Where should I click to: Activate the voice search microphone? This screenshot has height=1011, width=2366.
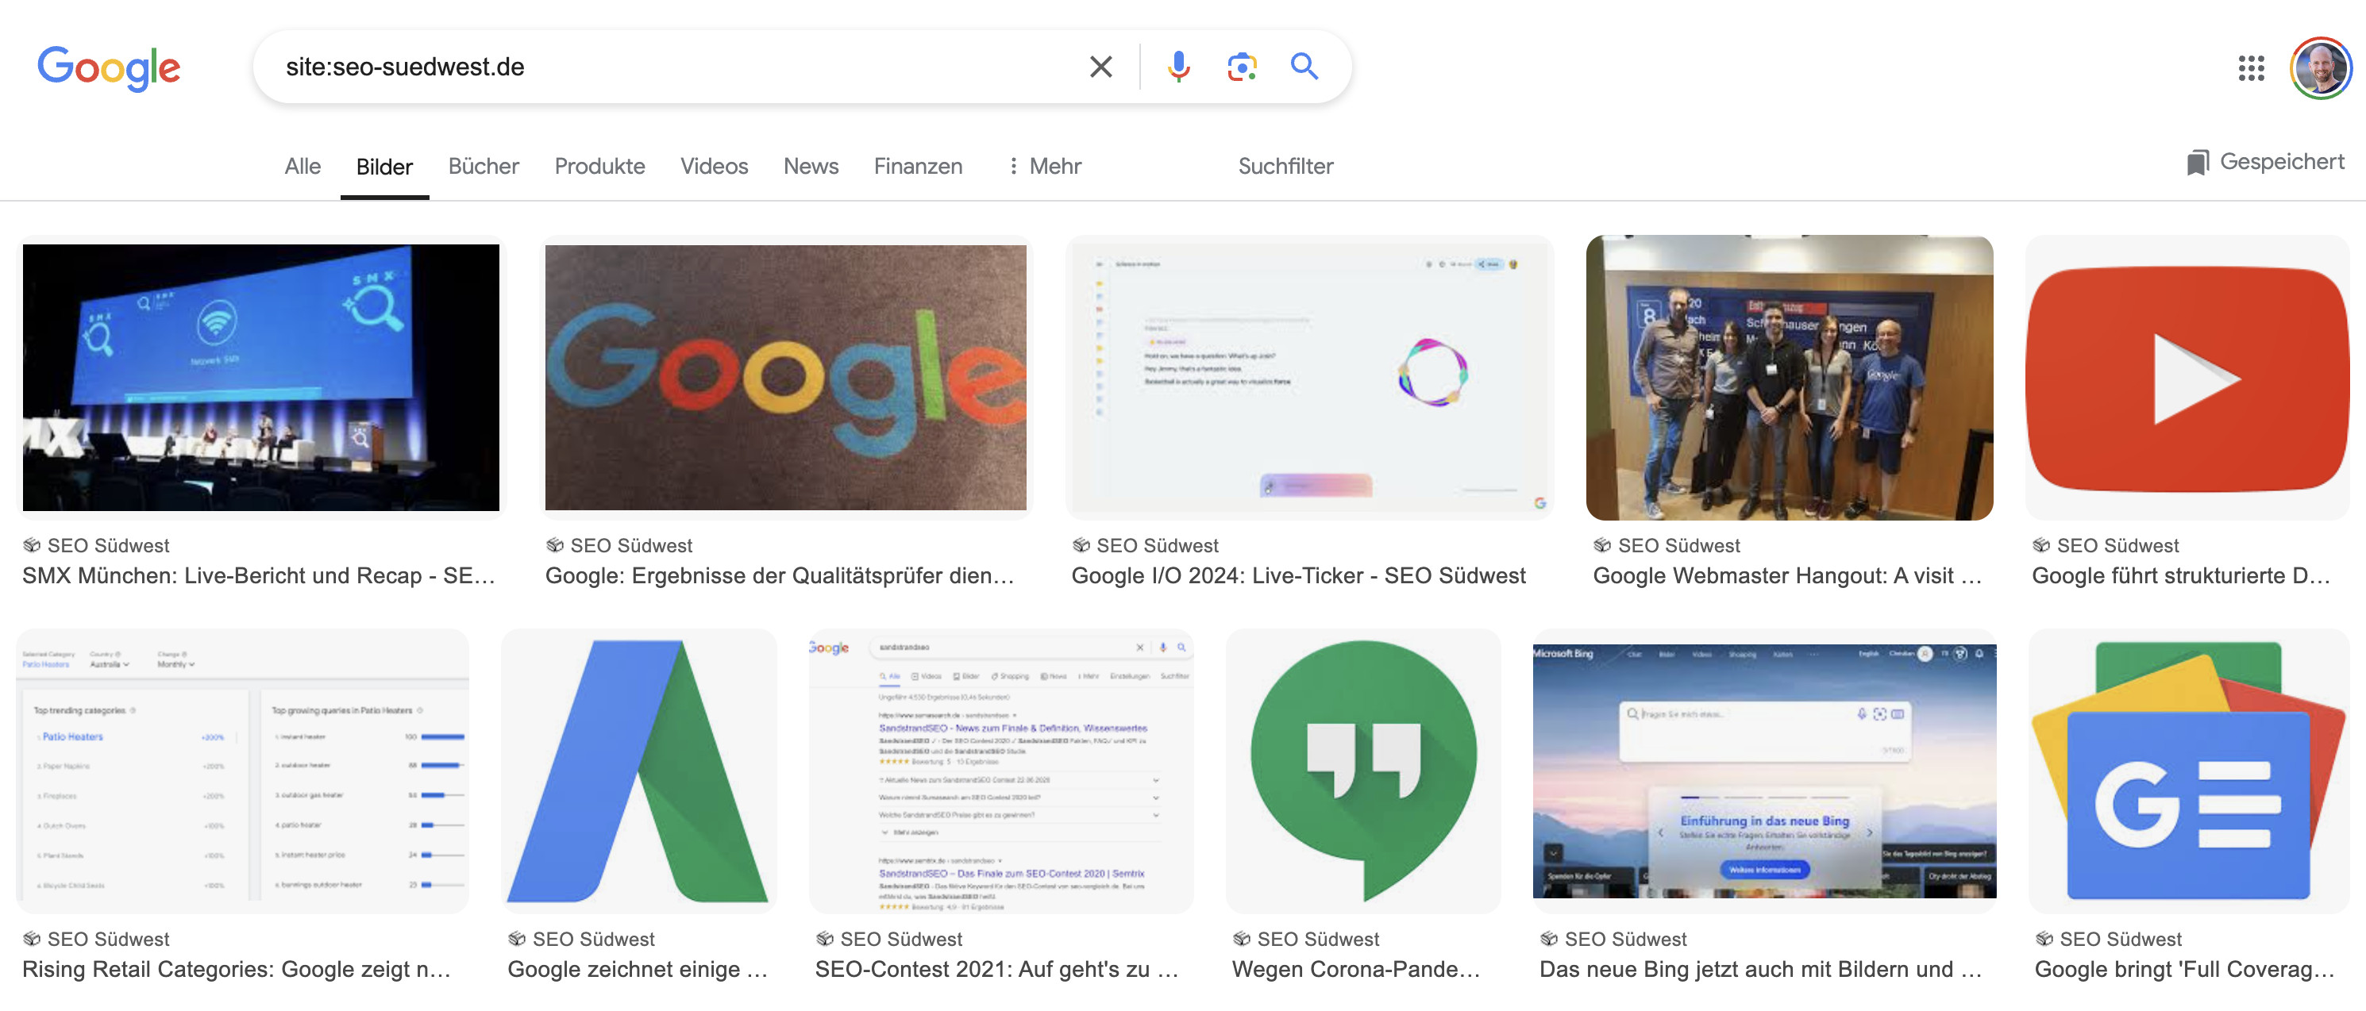click(x=1177, y=65)
